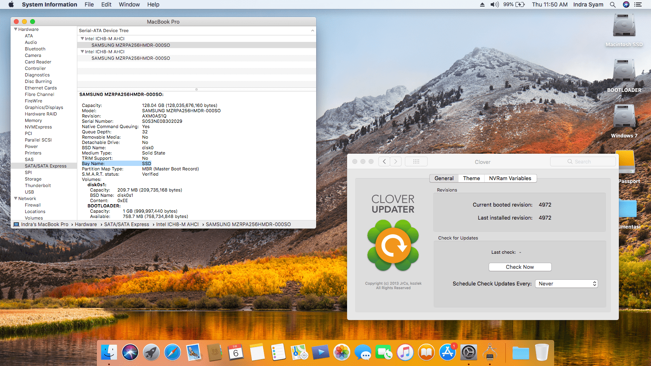The image size is (651, 366).
Task: Open Messages bubble icon in Dock
Action: click(x=363, y=352)
